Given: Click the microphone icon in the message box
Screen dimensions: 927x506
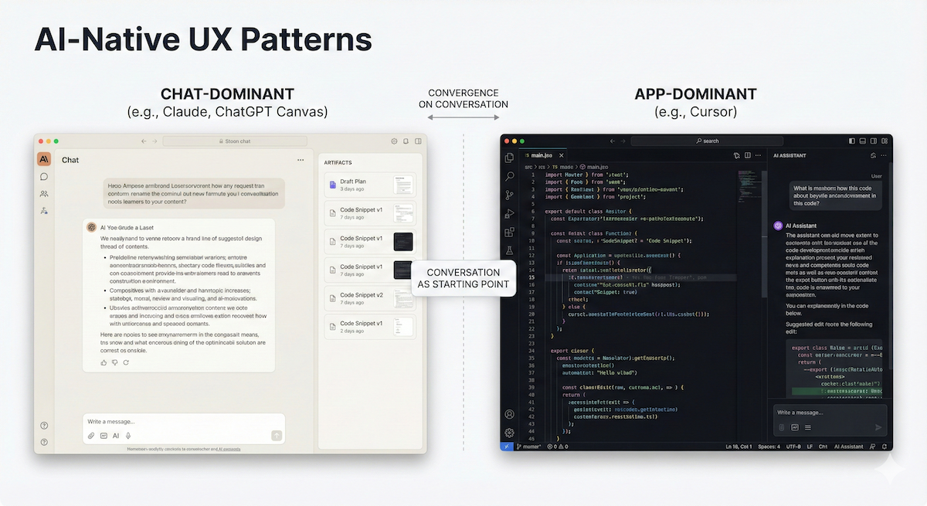Looking at the screenshot, I should click(127, 435).
